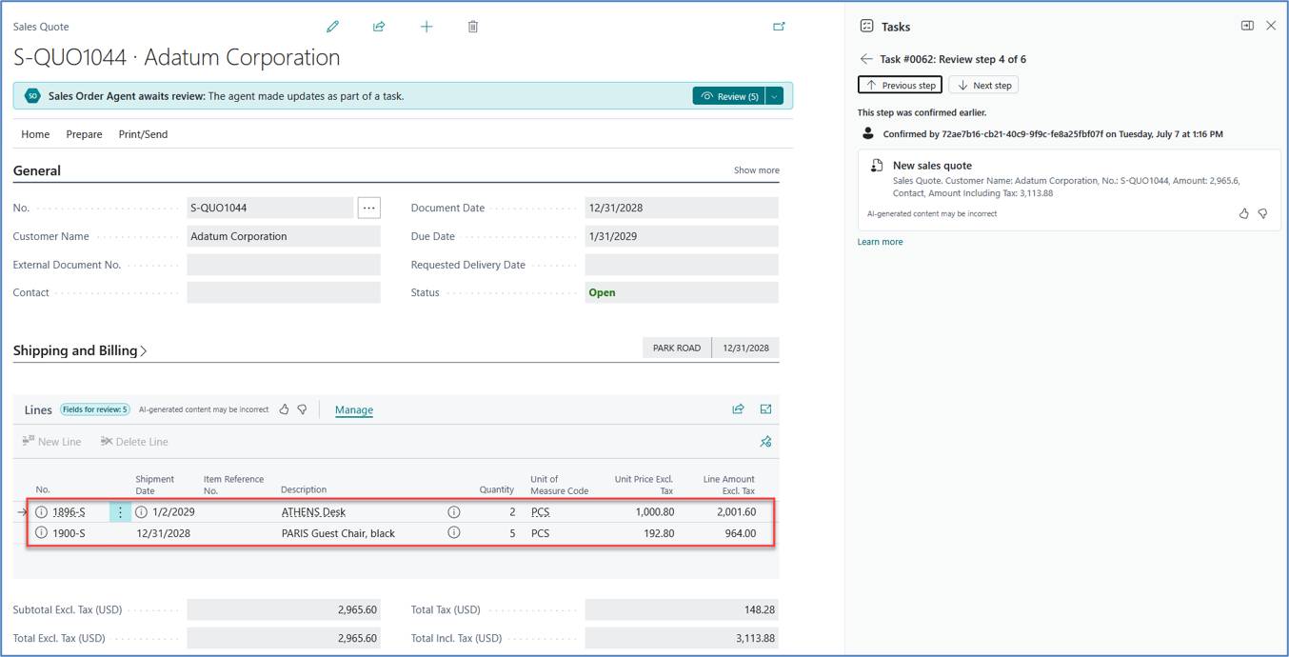
Task: Open page in new window icon
Action: pos(779,27)
